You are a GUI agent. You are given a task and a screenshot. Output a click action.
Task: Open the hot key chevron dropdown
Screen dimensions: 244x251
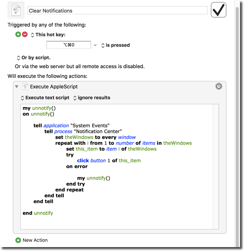tap(95, 45)
